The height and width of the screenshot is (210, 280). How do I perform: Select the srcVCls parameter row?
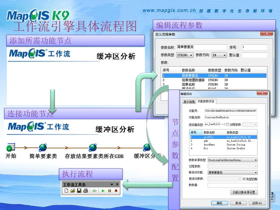click(224, 137)
